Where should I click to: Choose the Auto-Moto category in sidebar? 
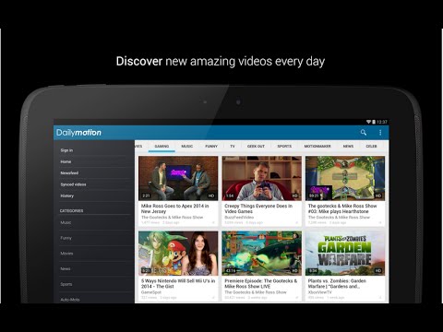click(95, 298)
